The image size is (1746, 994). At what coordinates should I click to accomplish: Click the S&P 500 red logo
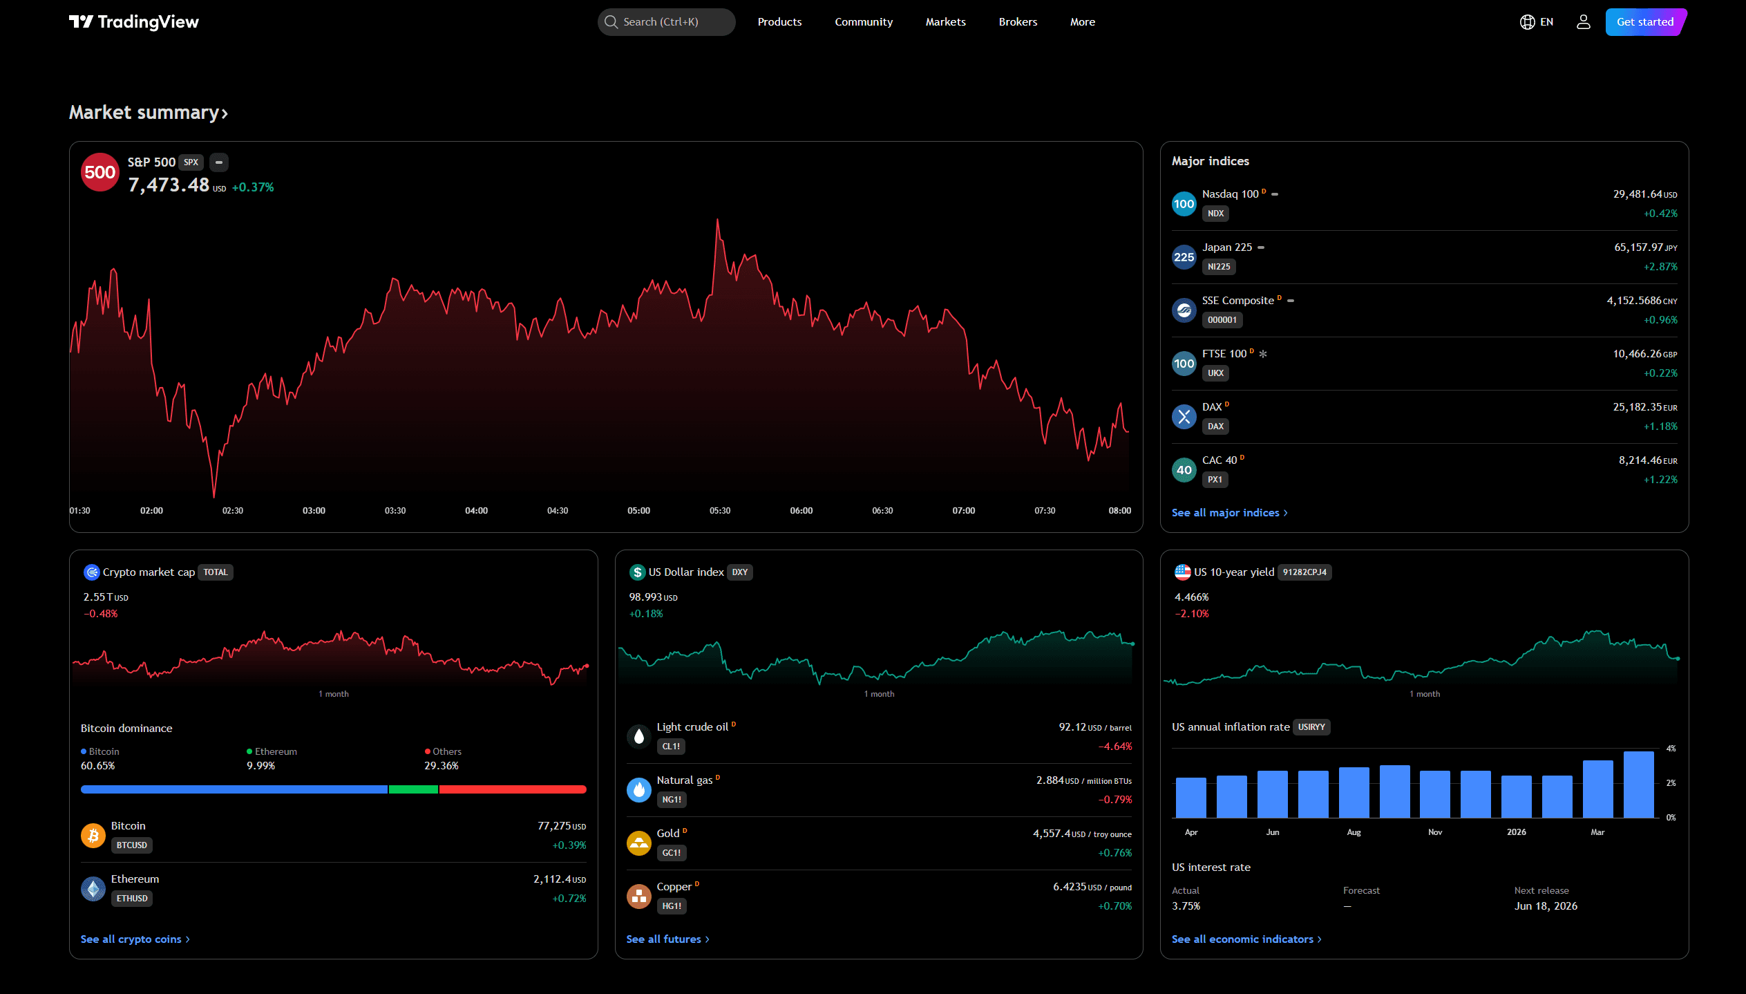100,172
